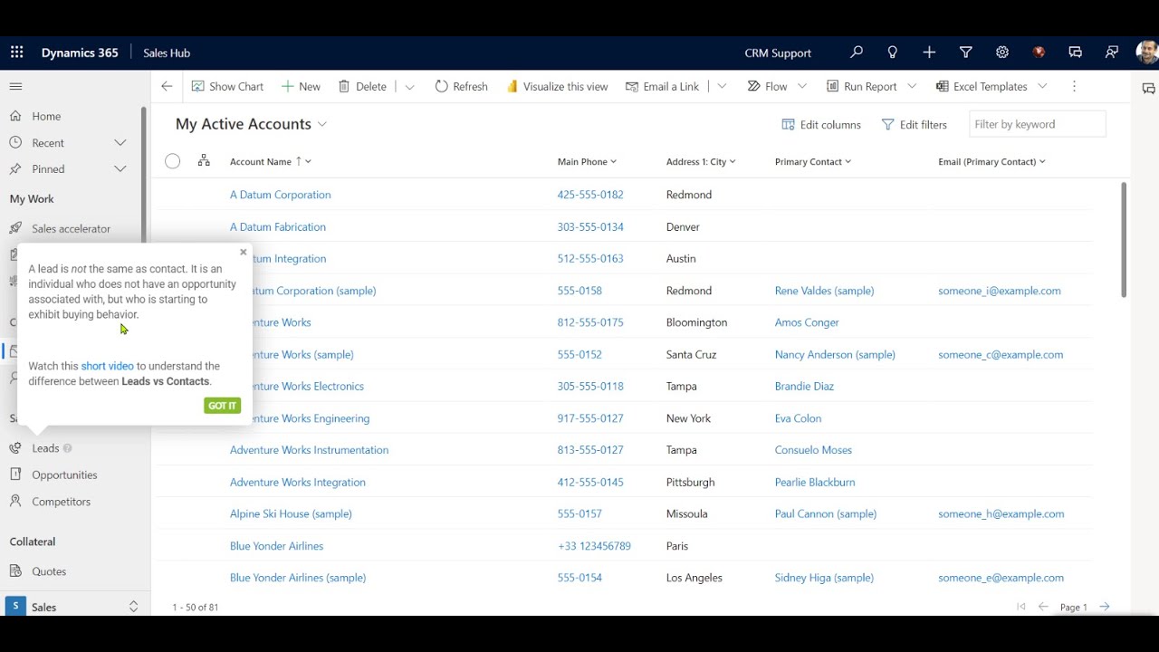The height and width of the screenshot is (652, 1159).
Task: Expand Recent in sidebar
Action: point(120,142)
